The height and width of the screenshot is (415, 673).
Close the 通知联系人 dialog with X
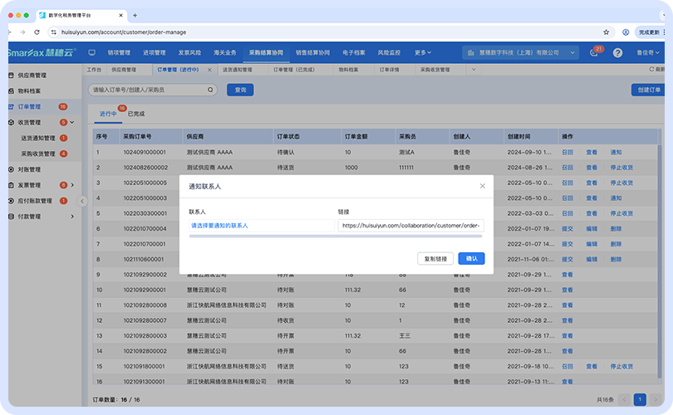pyautogui.click(x=482, y=186)
